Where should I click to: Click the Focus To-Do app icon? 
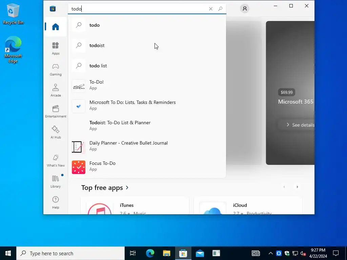[x=79, y=167]
